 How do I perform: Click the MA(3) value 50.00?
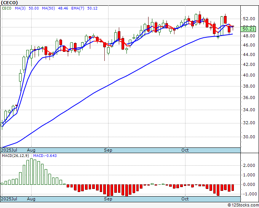pyautogui.click(x=34, y=8)
